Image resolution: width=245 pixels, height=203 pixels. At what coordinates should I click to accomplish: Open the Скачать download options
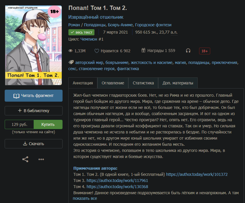[x=34, y=144]
